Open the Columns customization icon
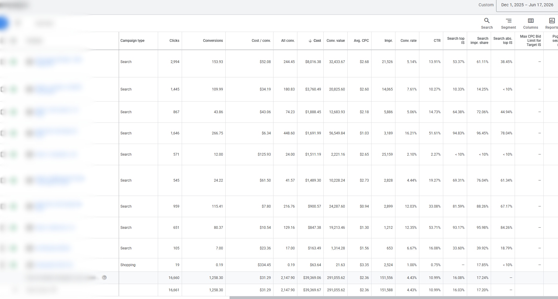Image resolution: width=558 pixels, height=299 pixels. [x=531, y=23]
